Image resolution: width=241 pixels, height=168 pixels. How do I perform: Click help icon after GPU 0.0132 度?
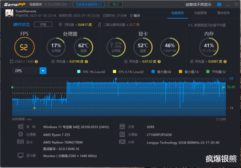tap(159, 62)
